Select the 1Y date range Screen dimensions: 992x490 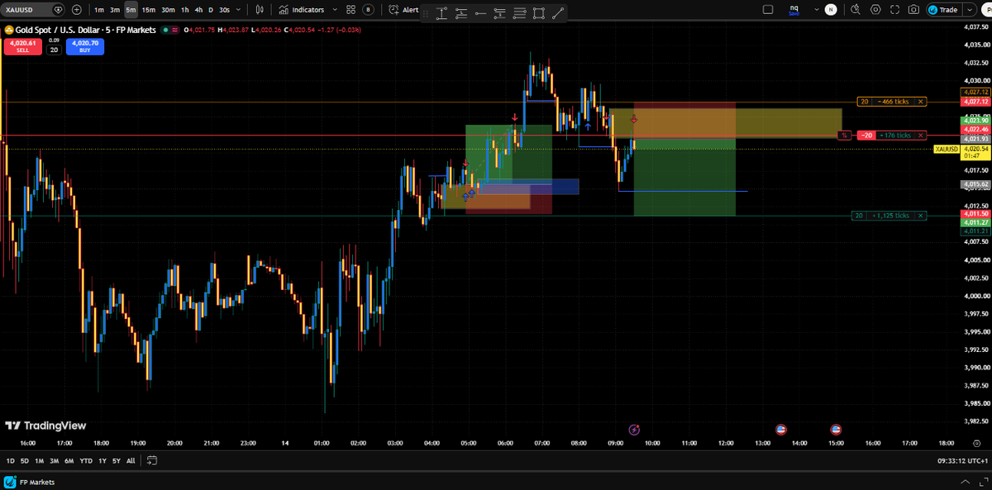[102, 460]
